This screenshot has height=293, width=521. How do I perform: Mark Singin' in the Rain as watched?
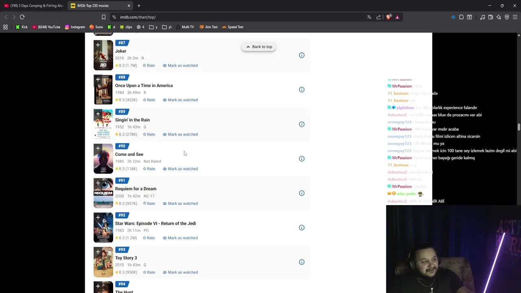(180, 134)
